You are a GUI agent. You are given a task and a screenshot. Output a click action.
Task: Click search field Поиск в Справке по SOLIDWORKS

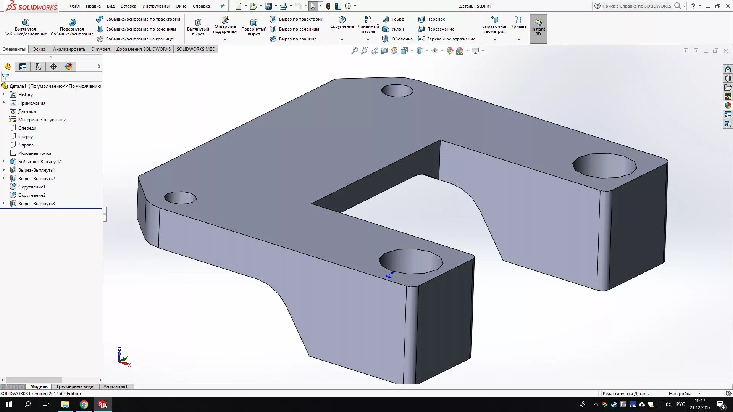pyautogui.click(x=637, y=6)
